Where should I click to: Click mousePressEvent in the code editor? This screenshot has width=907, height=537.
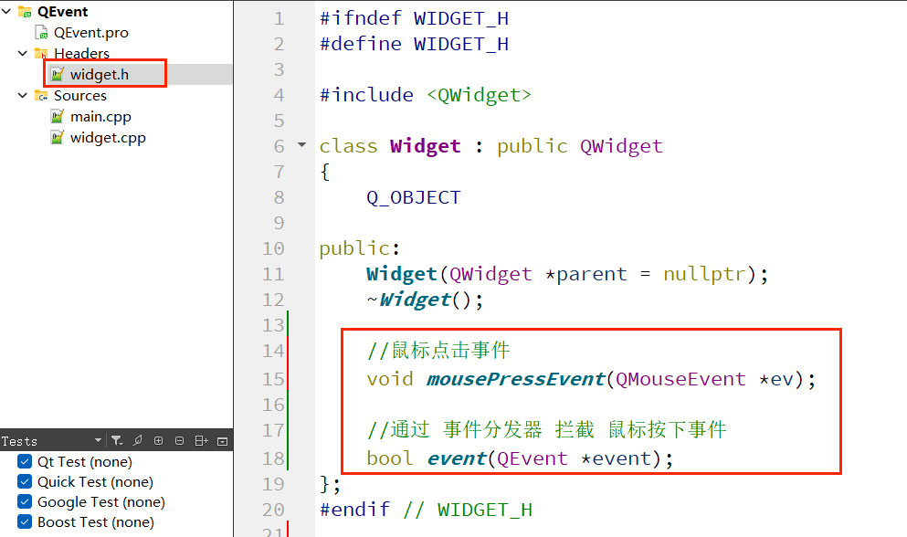point(515,379)
